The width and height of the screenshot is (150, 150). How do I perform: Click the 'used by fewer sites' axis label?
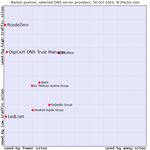pyautogui.click(x=26, y=148)
